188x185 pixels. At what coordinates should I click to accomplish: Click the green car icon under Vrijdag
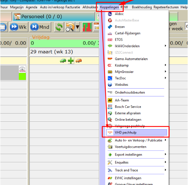point(63,60)
